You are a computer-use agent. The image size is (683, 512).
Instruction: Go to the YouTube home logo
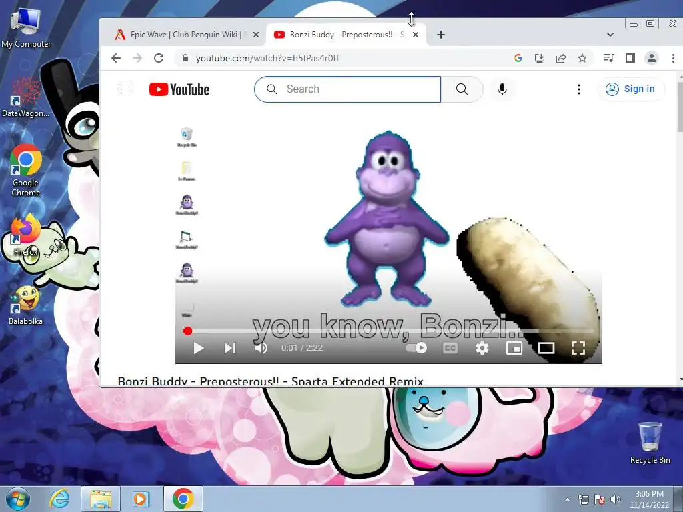point(179,89)
